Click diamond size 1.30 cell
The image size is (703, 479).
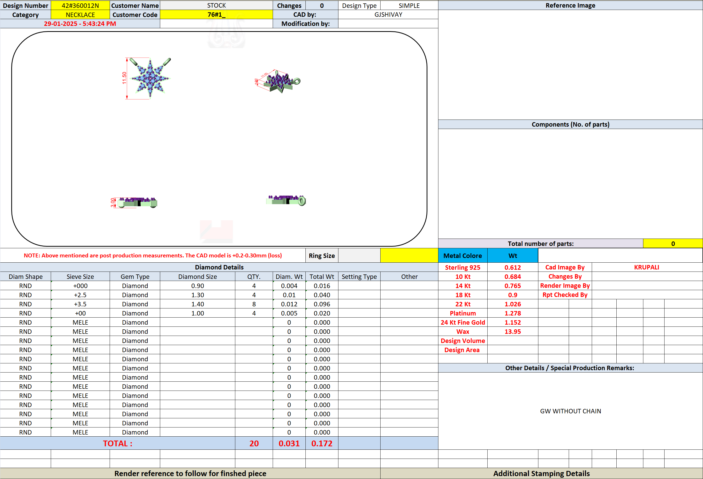[x=198, y=295]
